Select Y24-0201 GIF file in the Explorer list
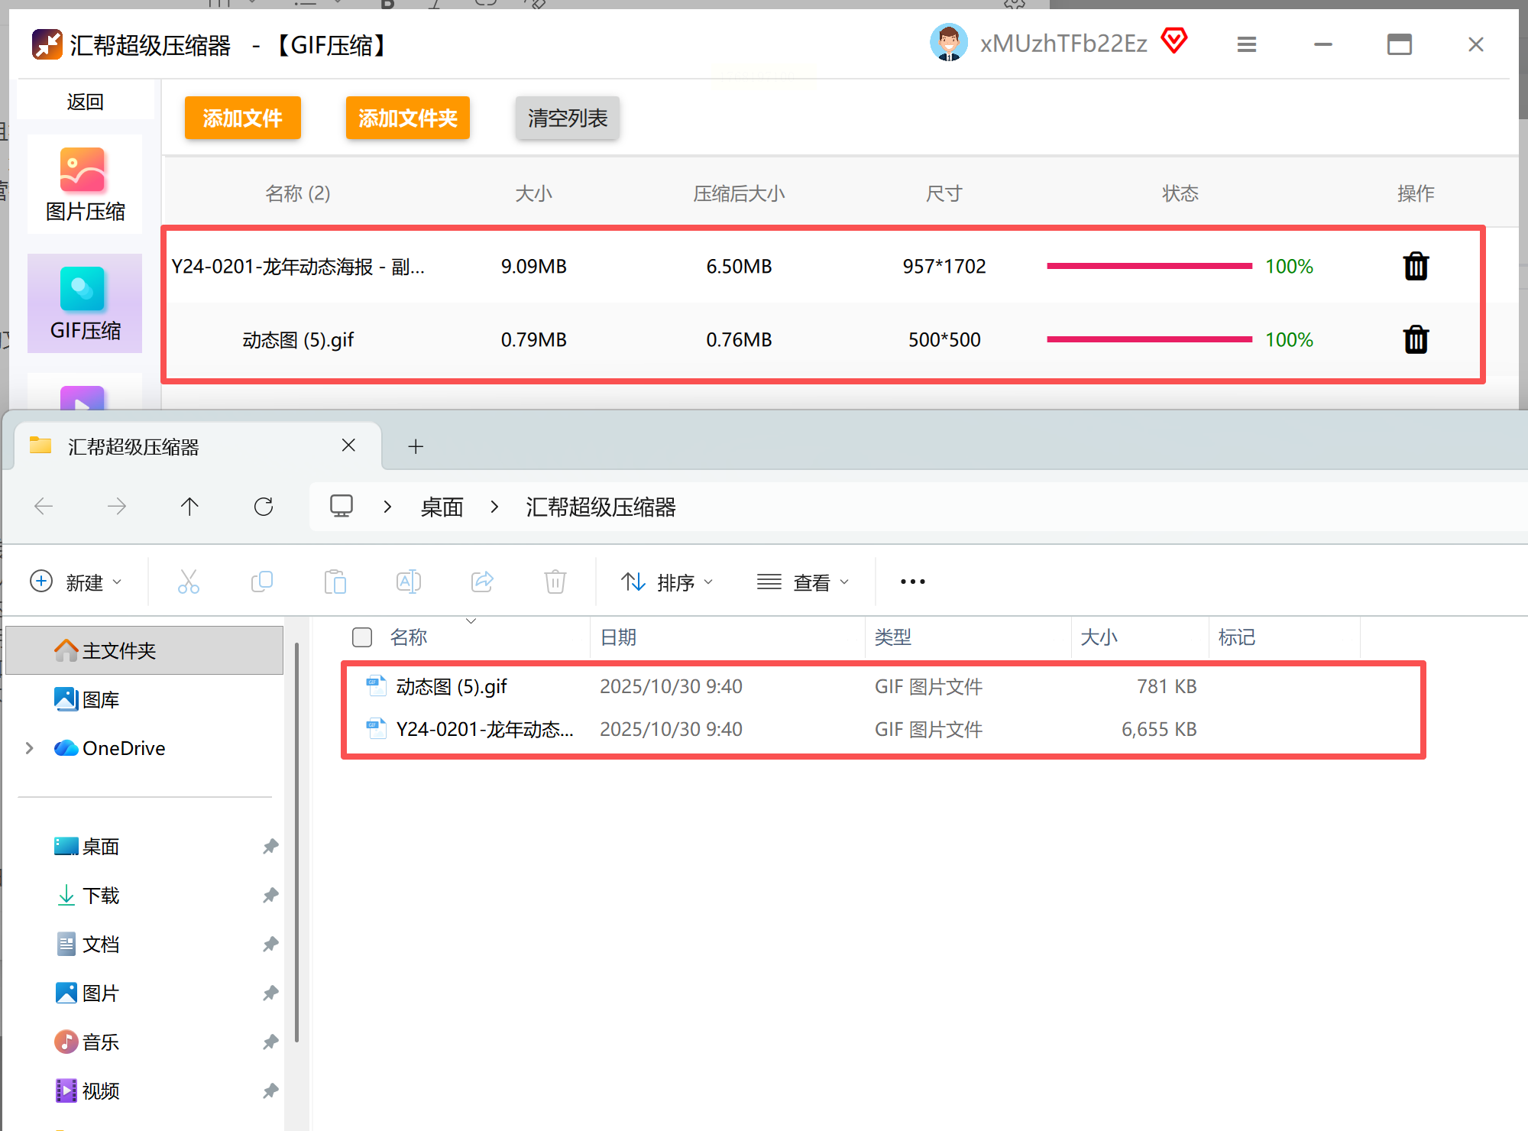The image size is (1528, 1131). [484, 729]
